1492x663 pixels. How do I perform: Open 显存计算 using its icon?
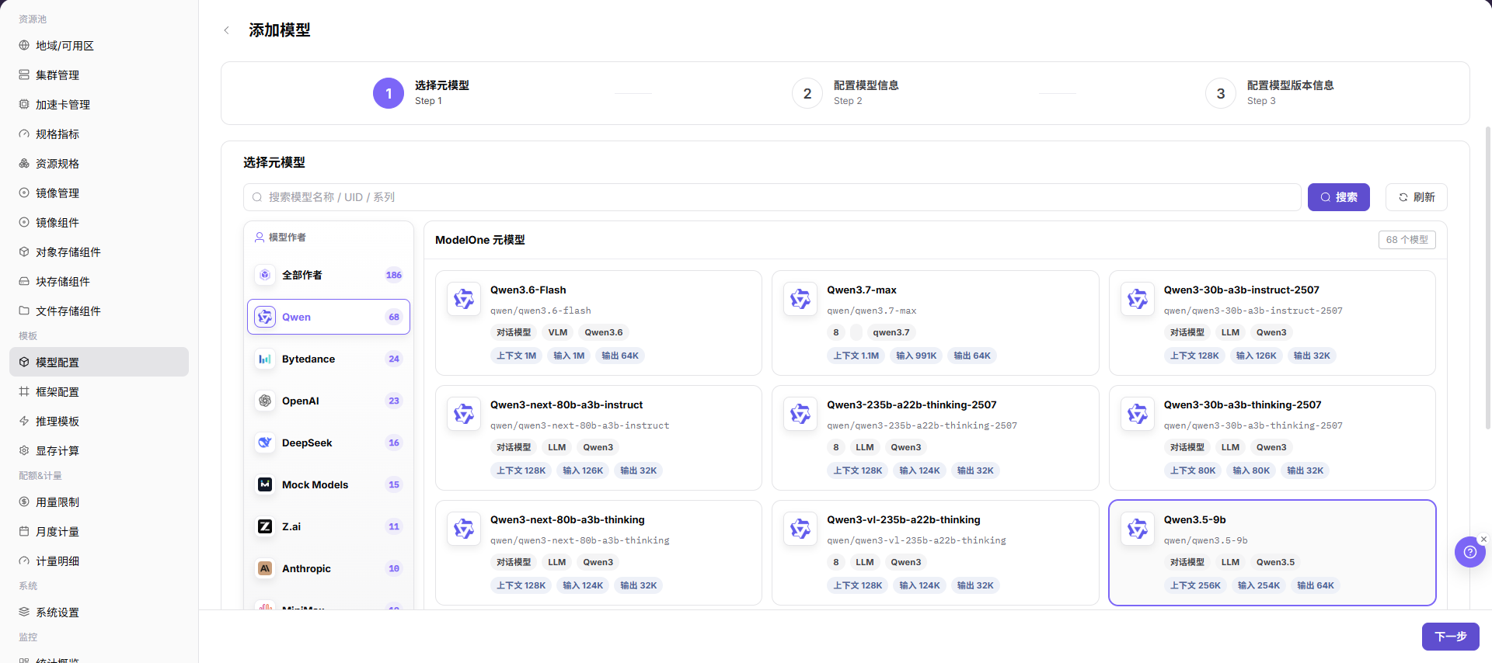point(24,451)
